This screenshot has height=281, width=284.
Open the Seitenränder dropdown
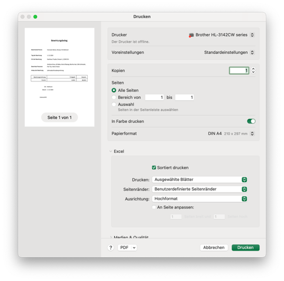pyautogui.click(x=200, y=189)
